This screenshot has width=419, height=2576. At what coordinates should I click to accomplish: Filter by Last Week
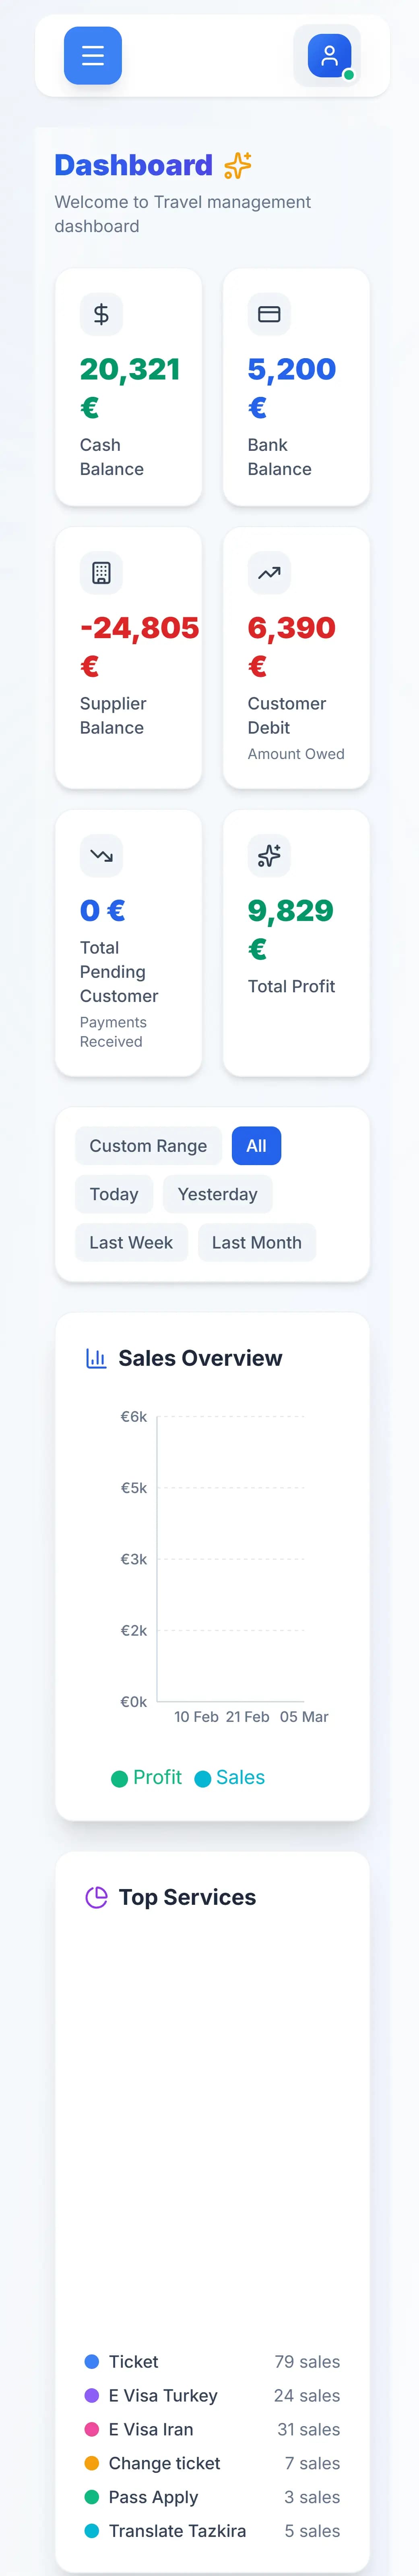[131, 1242]
